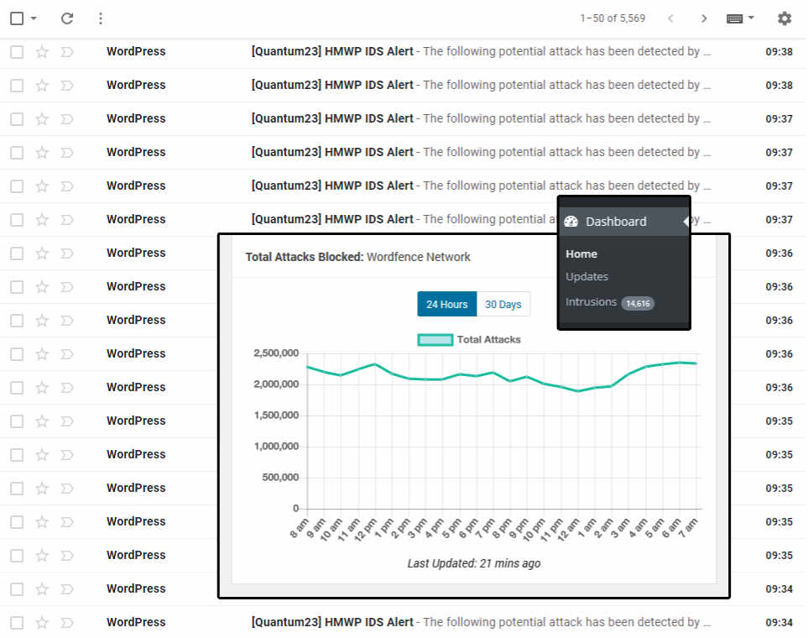Click the 'Total Attacks Blocked: Wordfence Network' heading
The height and width of the screenshot is (638, 808).
point(357,257)
